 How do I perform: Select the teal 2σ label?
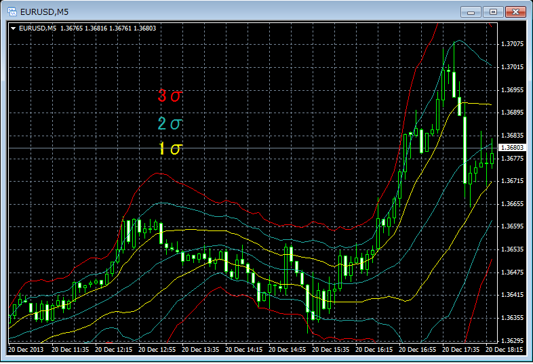(170, 123)
